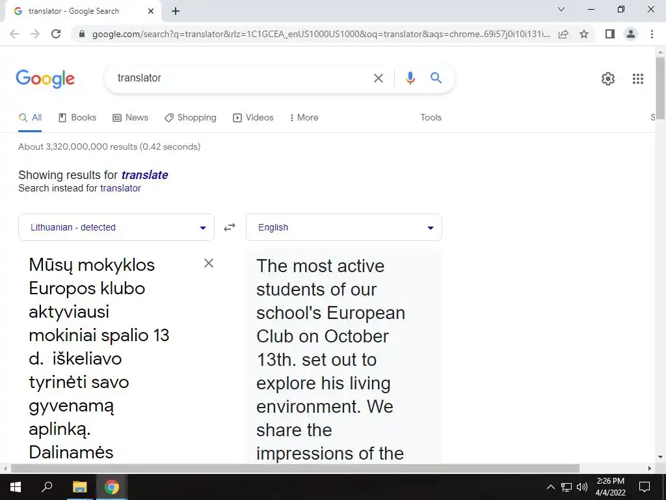Click the browser forward arrow
666x500 pixels.
coord(35,34)
